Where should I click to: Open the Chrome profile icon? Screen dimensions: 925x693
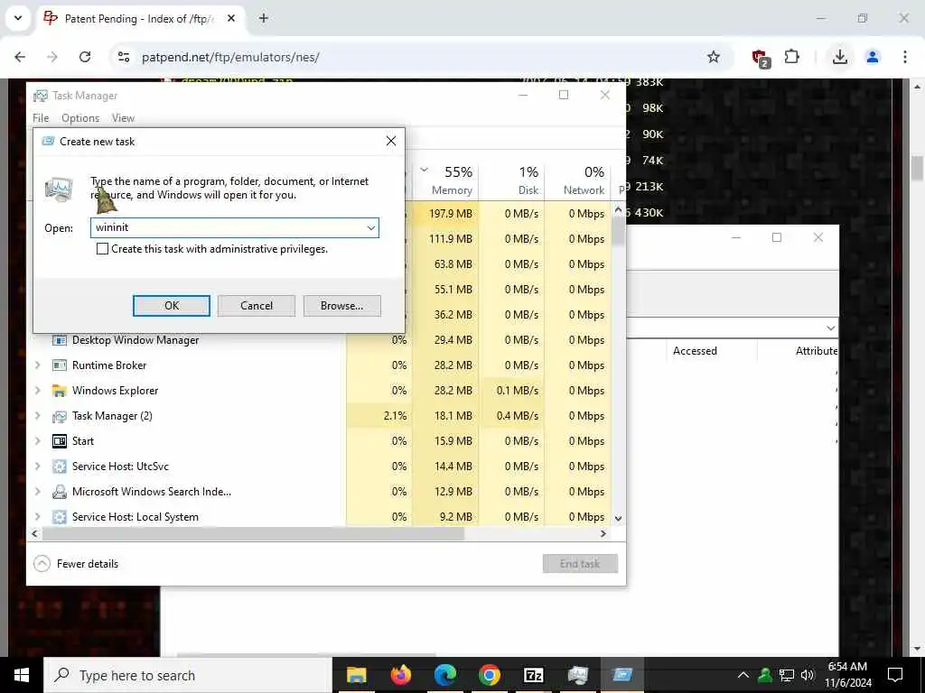pyautogui.click(x=873, y=57)
